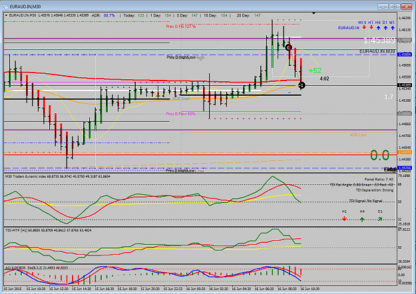Screen dimensions: 416x294
Task: Click the TDI Separation: Strong text
Action: click(375, 190)
